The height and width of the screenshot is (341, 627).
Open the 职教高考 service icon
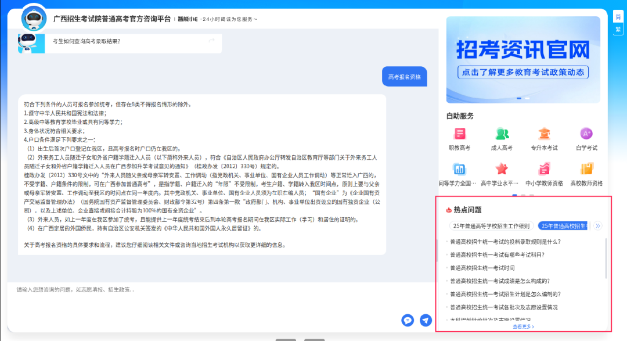[x=459, y=134]
